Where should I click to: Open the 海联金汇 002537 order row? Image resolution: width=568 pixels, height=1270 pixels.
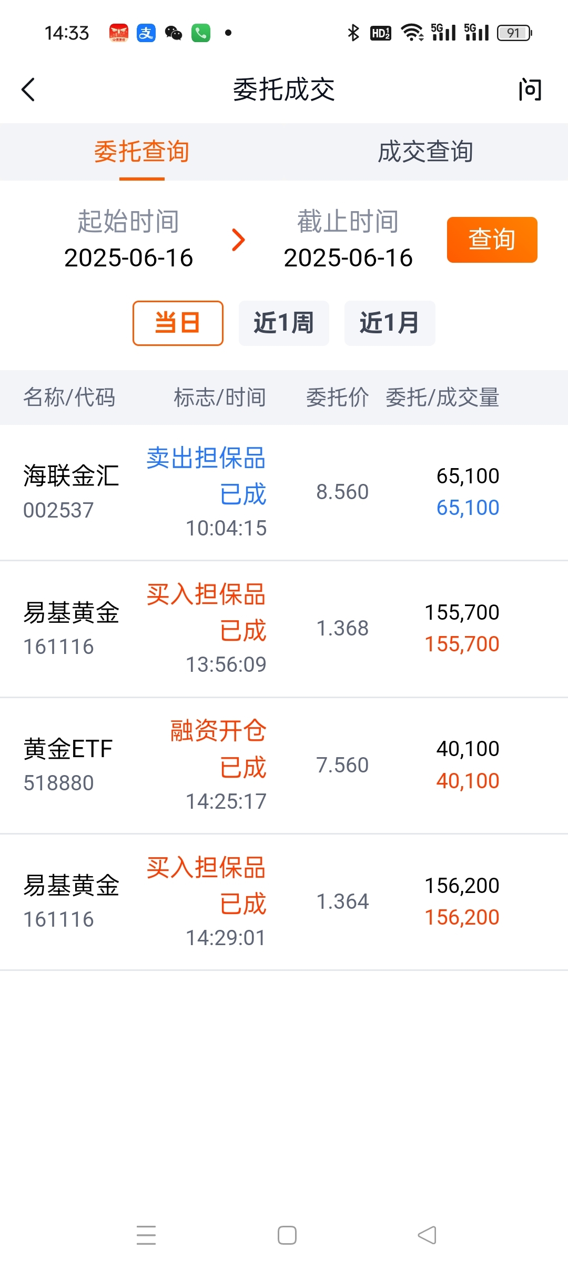pos(284,493)
